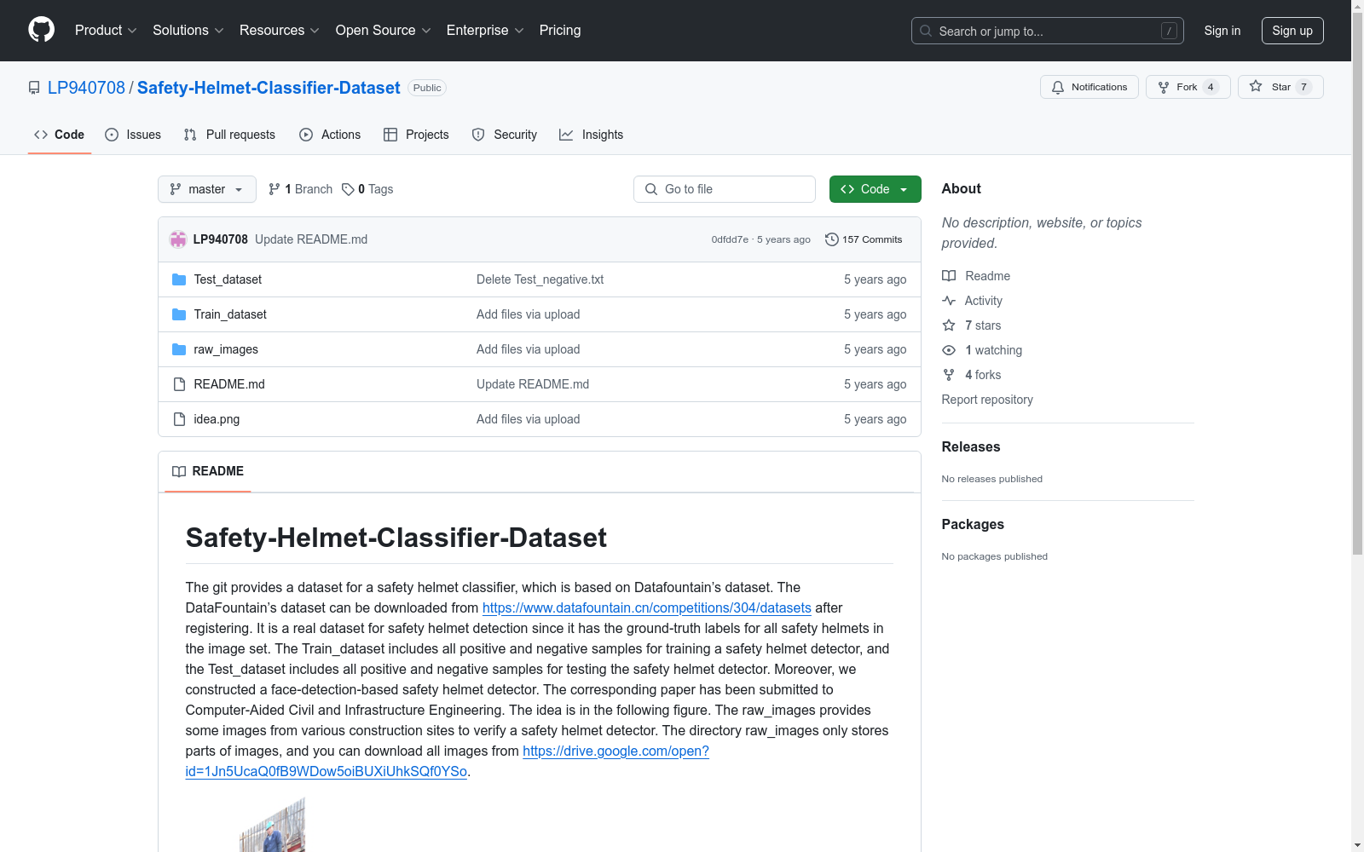Screen dimensions: 1364x852
Task: Open the Train_dataset folder name
Action: [230, 314]
